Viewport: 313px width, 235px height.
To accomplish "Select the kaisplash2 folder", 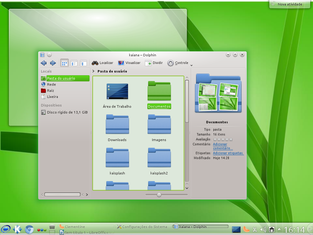I will coord(159,158).
